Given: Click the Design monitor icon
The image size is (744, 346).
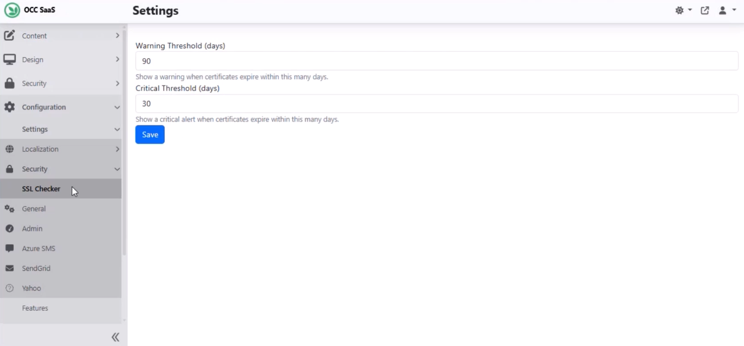Looking at the screenshot, I should [9, 59].
